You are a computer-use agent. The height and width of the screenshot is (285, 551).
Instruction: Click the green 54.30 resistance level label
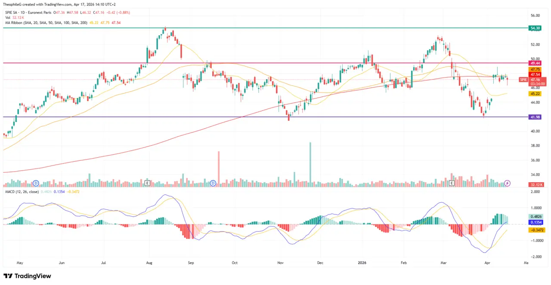coord(535,28)
